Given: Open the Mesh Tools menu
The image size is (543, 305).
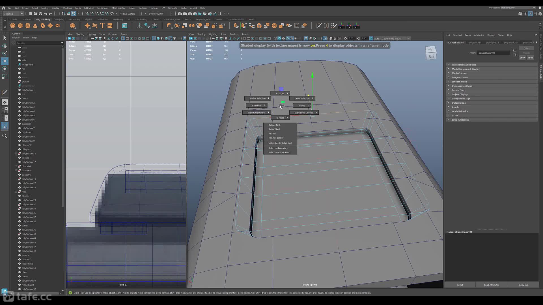Looking at the screenshot, I should [103, 8].
